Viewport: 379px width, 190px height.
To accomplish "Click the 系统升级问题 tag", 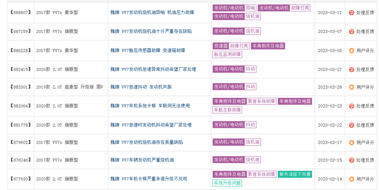I will [x=227, y=183].
